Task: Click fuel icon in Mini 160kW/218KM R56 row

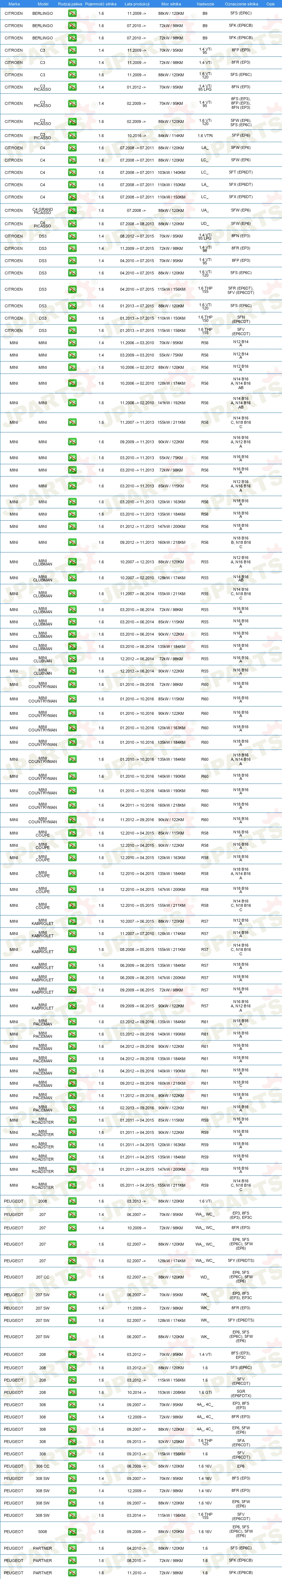Action: (72, 542)
